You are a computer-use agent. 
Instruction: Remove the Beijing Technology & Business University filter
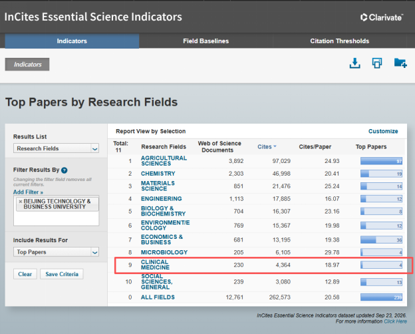coord(21,202)
